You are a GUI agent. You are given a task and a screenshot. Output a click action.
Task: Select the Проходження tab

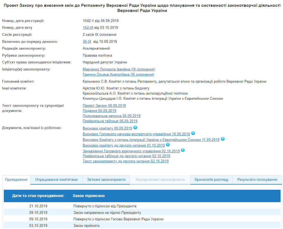[16, 180]
